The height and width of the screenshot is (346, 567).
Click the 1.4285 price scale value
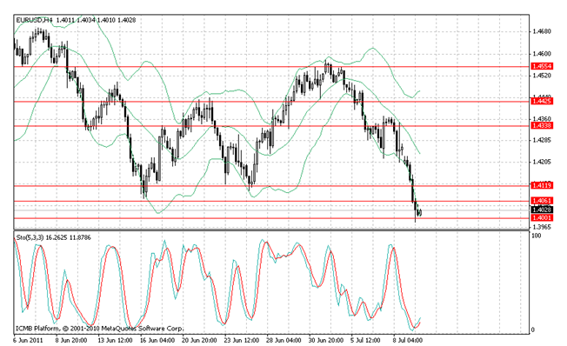click(x=542, y=140)
